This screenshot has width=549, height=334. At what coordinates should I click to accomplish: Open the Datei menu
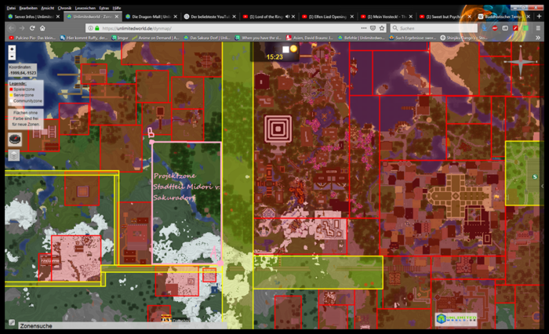[11, 8]
